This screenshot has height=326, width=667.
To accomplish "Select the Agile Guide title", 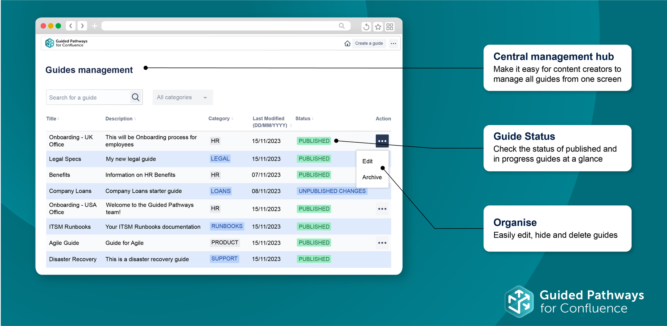I will 64,243.
